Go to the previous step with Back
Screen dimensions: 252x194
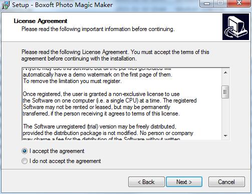tap(146, 182)
